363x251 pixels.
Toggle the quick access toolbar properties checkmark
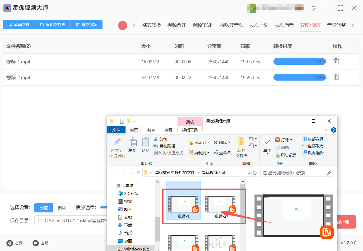point(122,121)
